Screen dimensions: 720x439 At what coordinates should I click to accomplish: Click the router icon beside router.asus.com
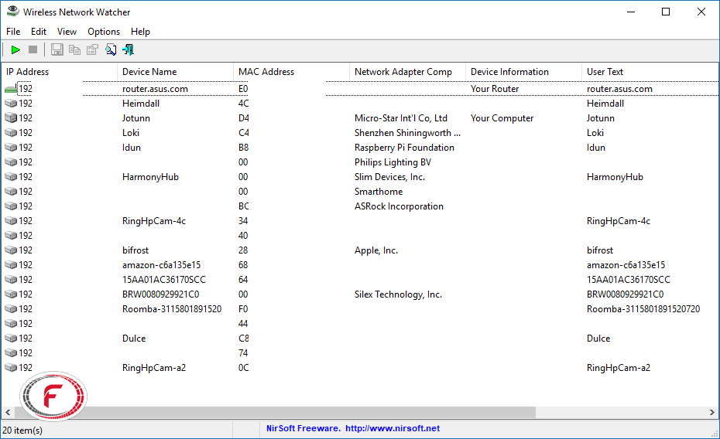(x=11, y=89)
